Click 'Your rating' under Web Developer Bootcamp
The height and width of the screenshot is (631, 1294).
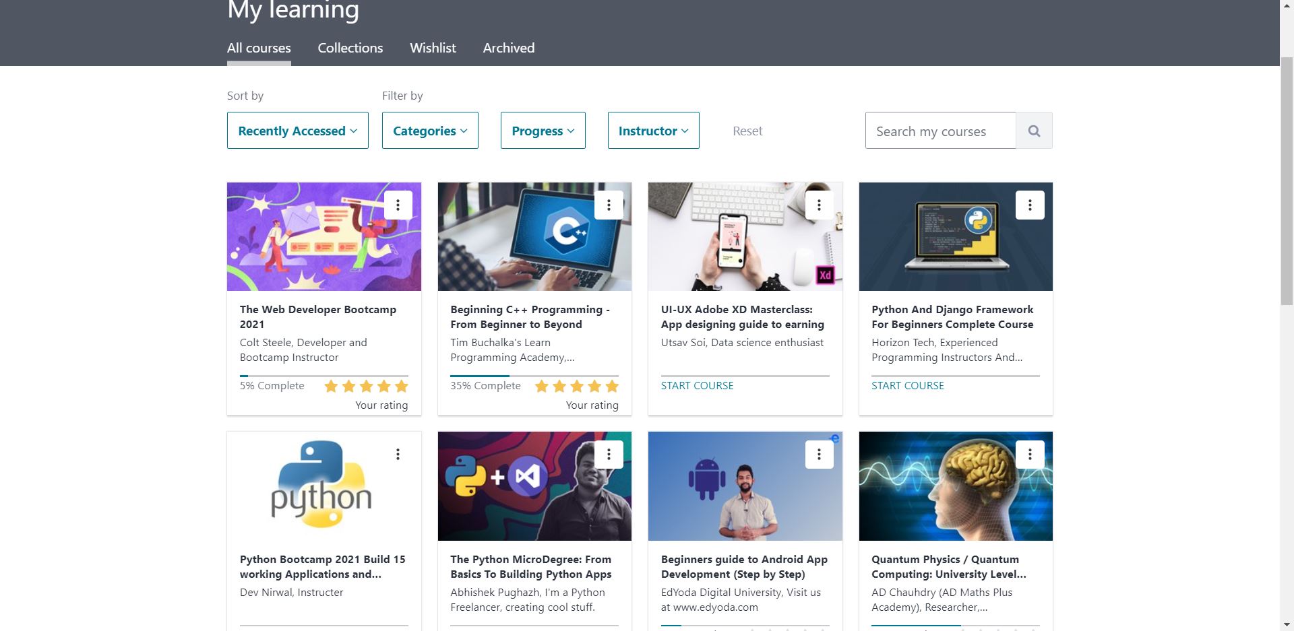(381, 405)
